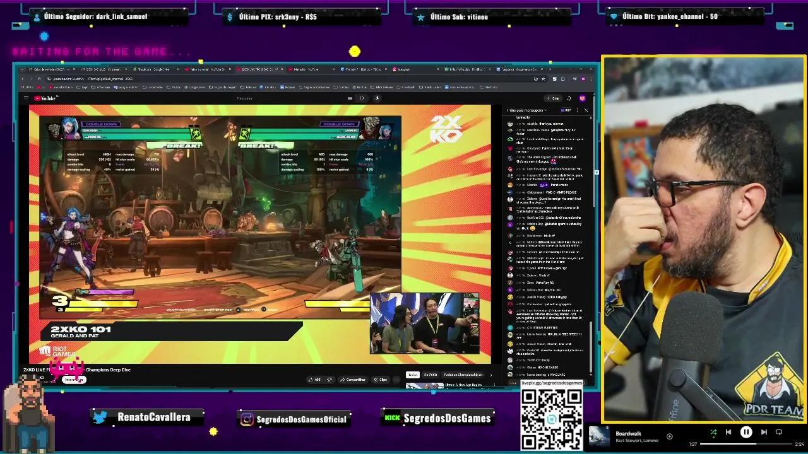Create a clip with the Clipe button
This screenshot has height=454, width=808.
coord(380,380)
